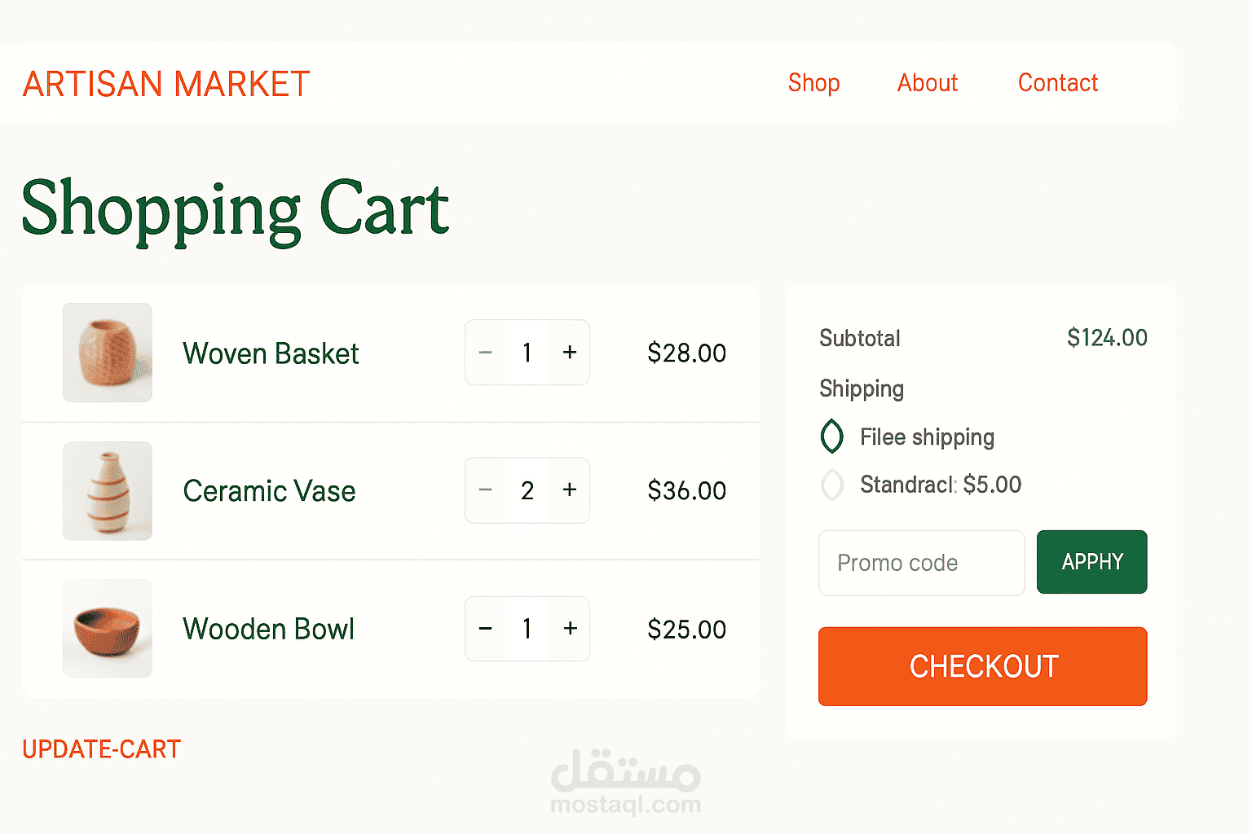This screenshot has height=834, width=1252.
Task: Go to the Shop menu item
Action: tap(813, 83)
